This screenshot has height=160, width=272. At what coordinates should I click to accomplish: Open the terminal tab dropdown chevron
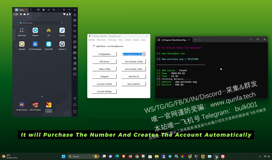[x=200, y=40]
